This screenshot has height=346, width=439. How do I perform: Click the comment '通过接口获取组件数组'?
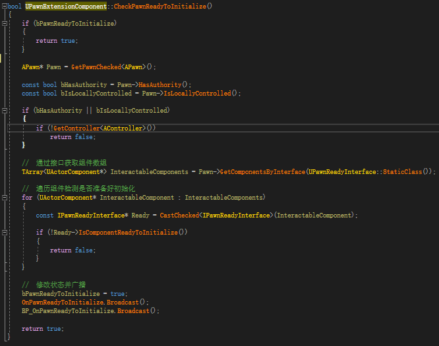coord(64,163)
